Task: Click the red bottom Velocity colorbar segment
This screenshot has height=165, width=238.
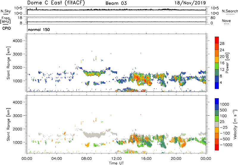Action: pos(217,147)
